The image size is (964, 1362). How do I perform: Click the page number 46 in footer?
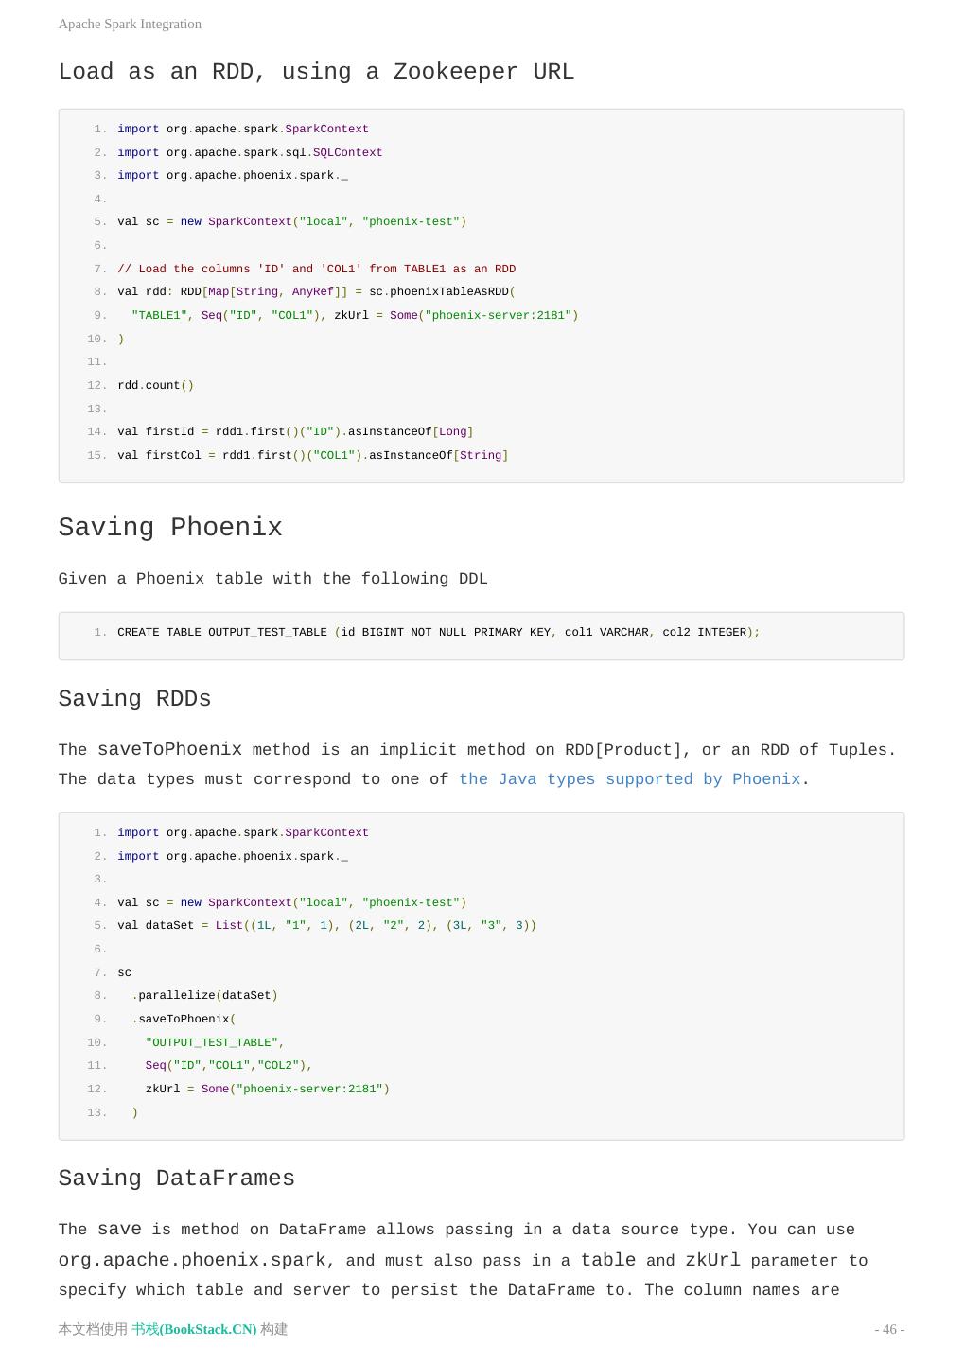click(889, 1329)
